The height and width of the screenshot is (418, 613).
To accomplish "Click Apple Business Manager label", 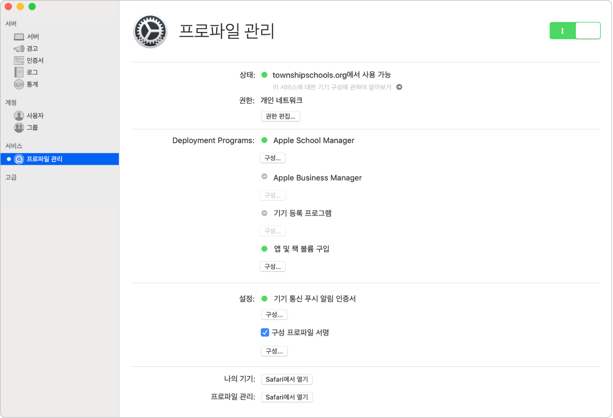I will pos(318,177).
